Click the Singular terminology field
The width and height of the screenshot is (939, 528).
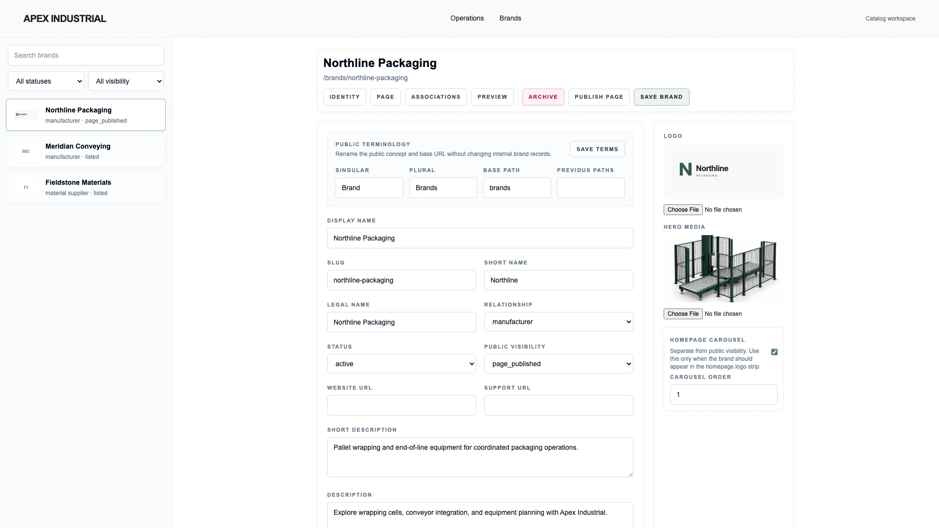pos(369,188)
